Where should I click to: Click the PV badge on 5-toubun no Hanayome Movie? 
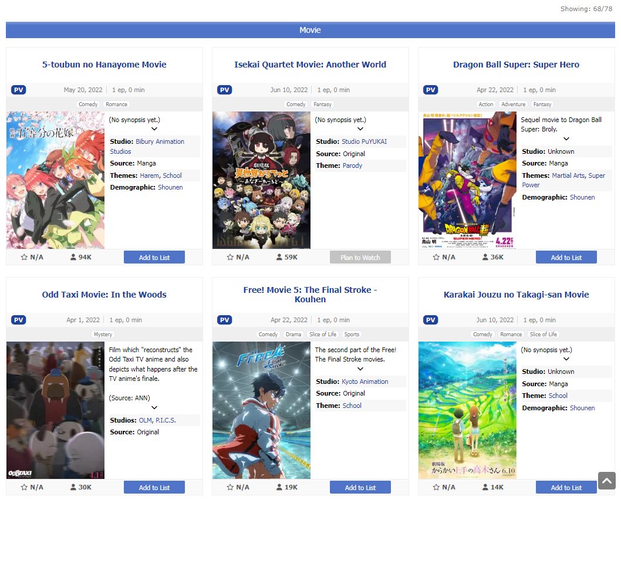tap(19, 90)
